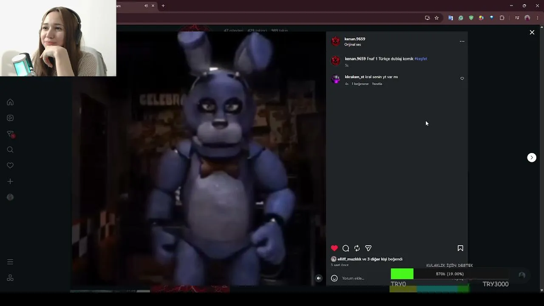Screen dimensions: 544x306
Task: Open the post's three-dot options menu
Action: pos(462,41)
